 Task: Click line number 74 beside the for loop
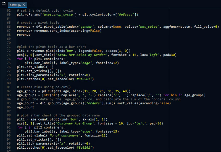click(x=9, y=59)
